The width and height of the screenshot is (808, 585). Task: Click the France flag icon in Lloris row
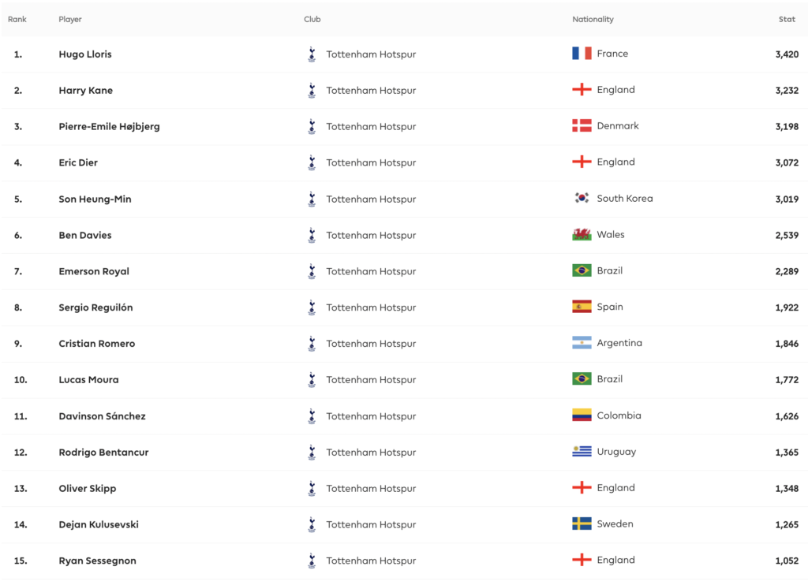pos(582,54)
